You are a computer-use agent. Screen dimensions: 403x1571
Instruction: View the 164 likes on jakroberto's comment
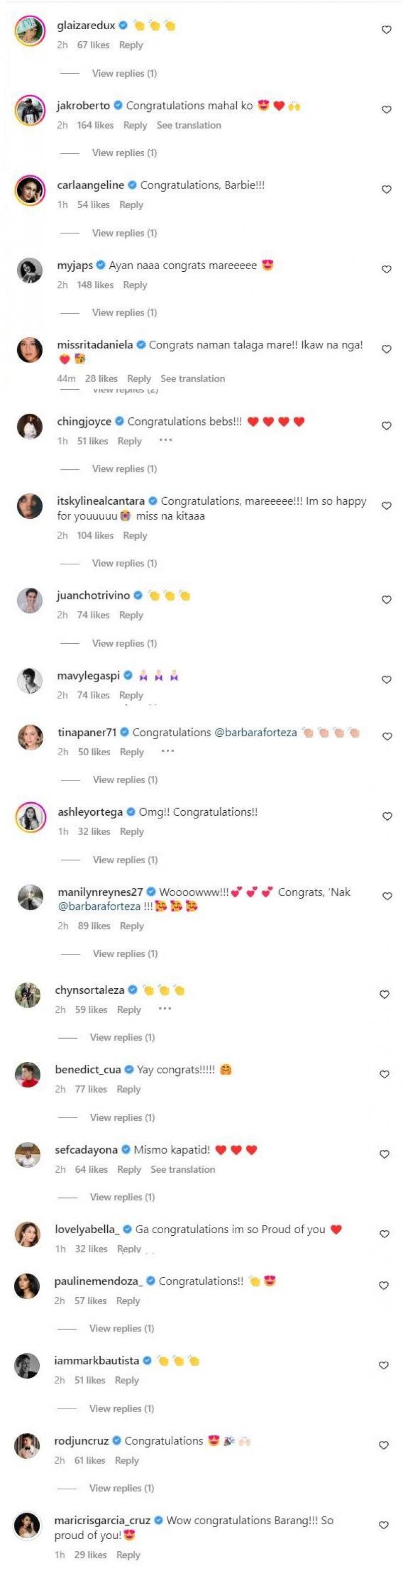(95, 125)
